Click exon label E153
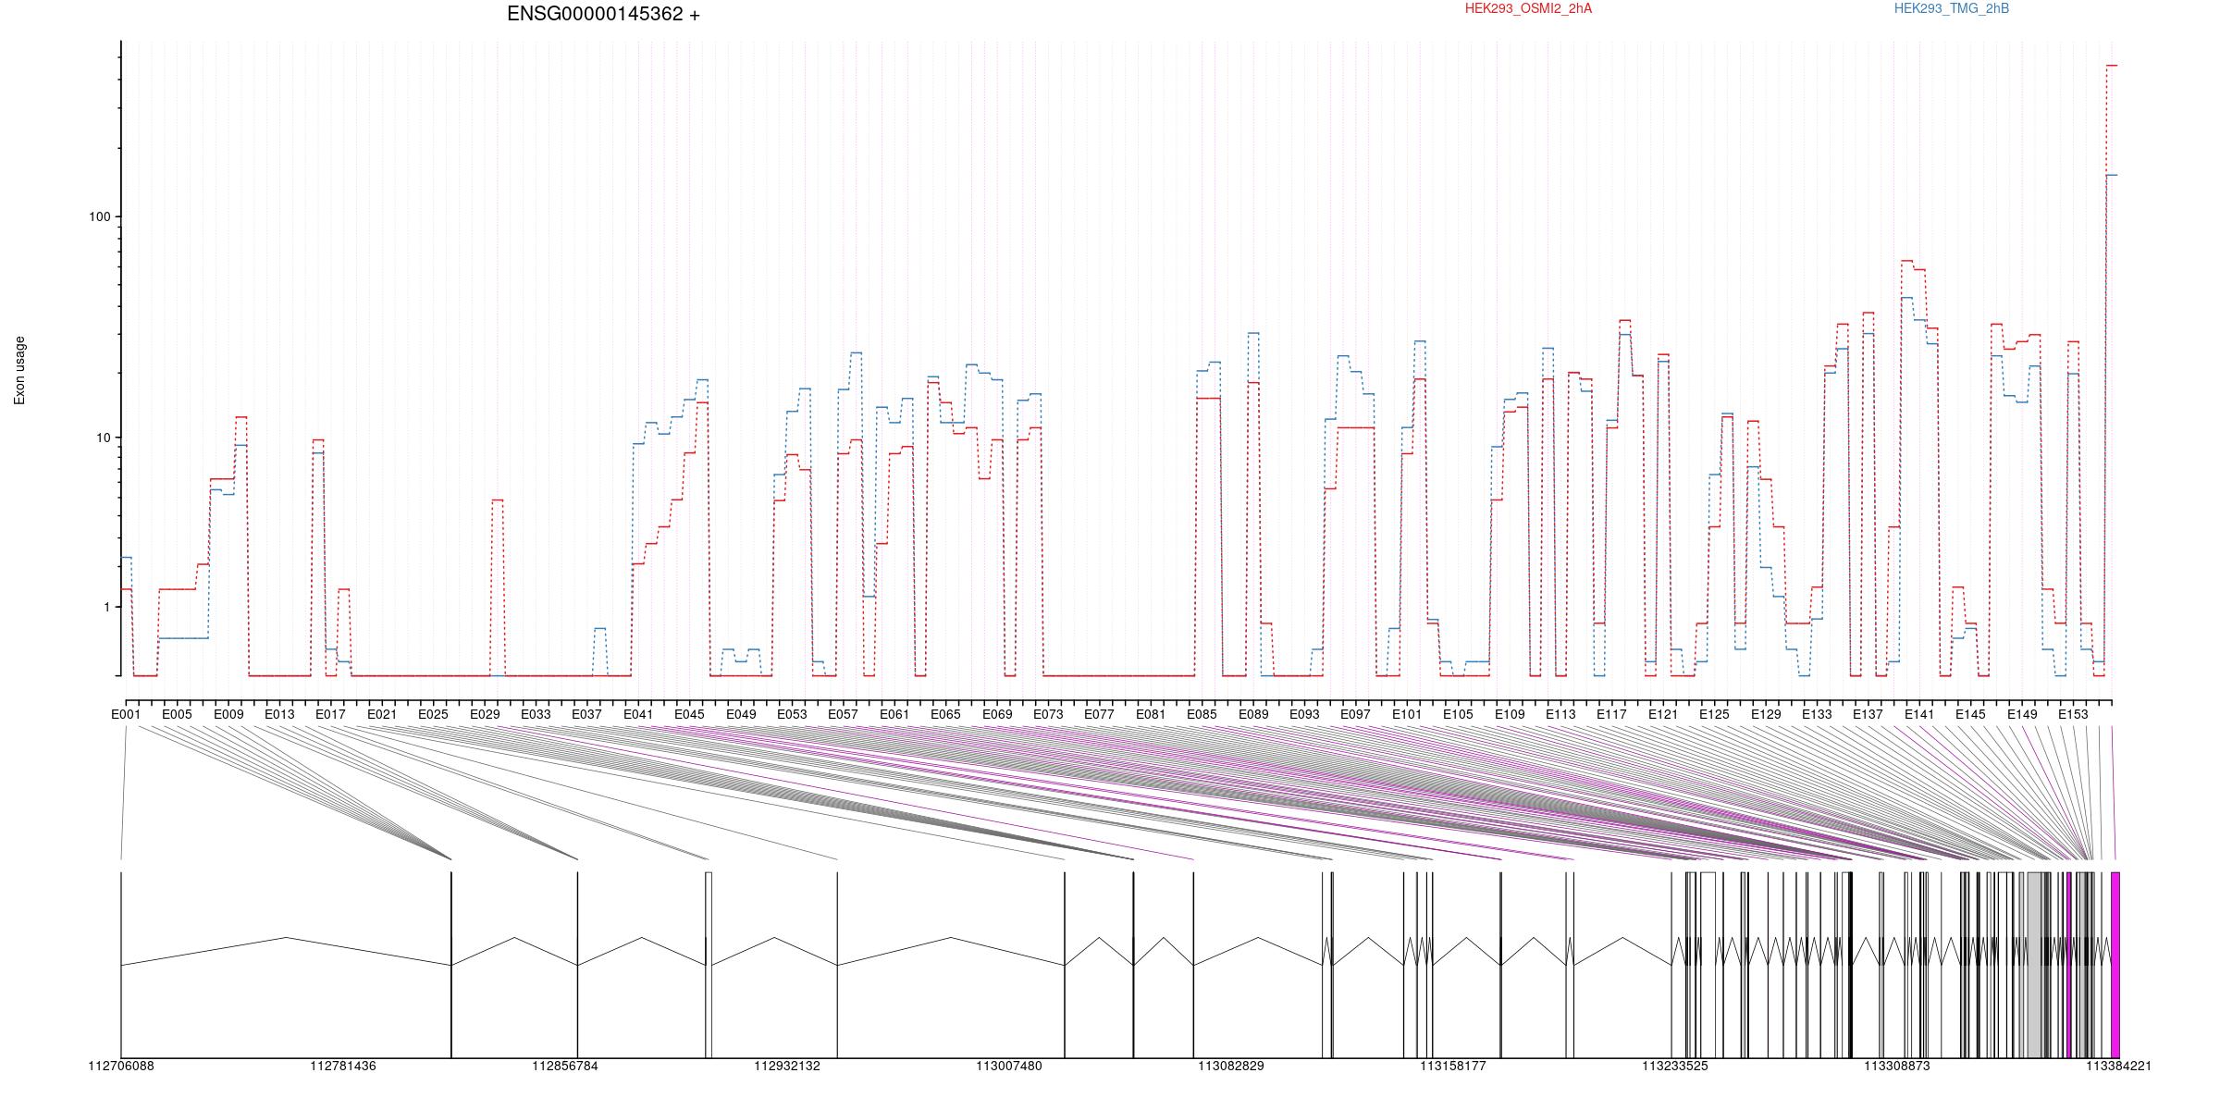Screen dimensions: 2220x1110 point(2073,714)
